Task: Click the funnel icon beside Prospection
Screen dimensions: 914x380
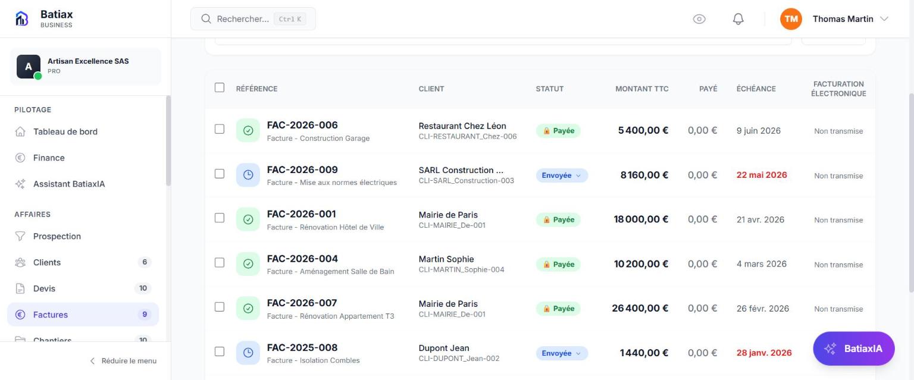Action: pyautogui.click(x=20, y=236)
